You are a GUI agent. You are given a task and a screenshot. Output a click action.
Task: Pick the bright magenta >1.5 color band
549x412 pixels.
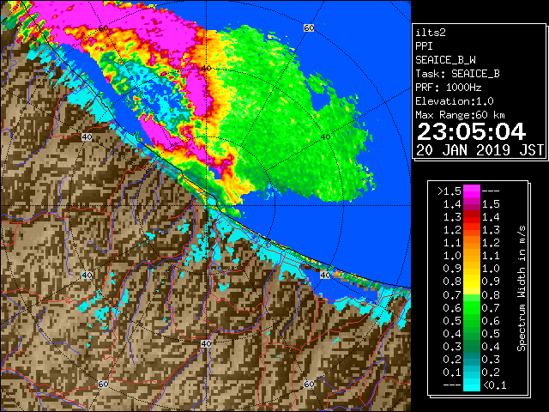[x=472, y=191]
